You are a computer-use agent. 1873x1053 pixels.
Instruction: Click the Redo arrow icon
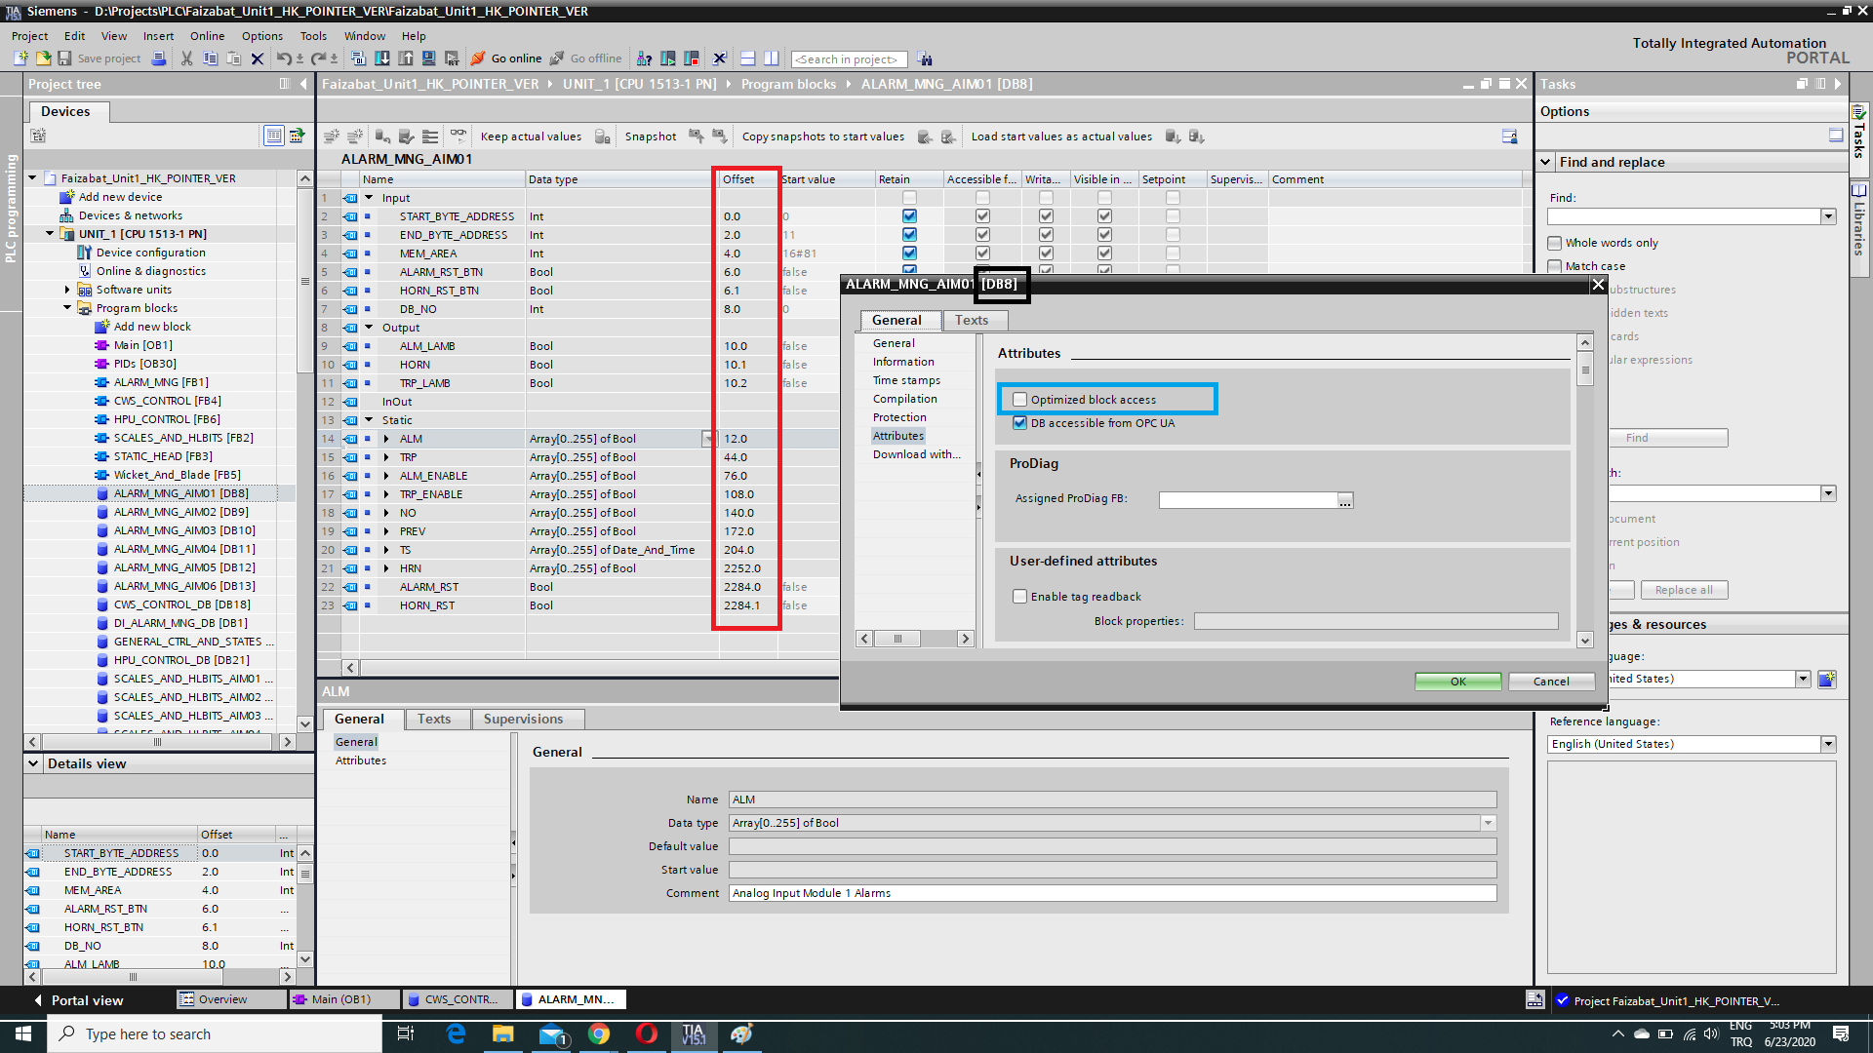coord(318,58)
